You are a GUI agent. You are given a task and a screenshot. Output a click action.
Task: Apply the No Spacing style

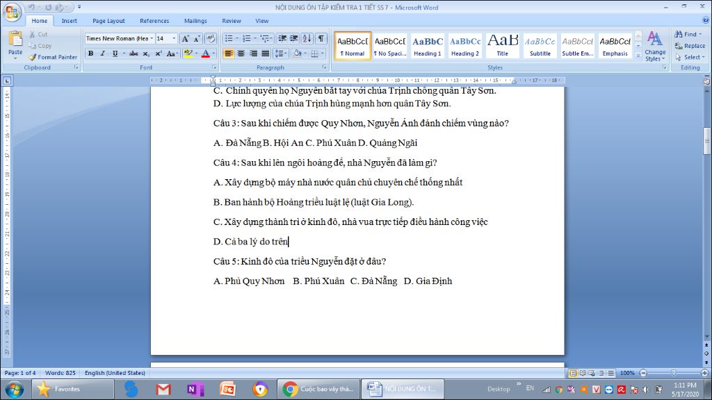[389, 45]
